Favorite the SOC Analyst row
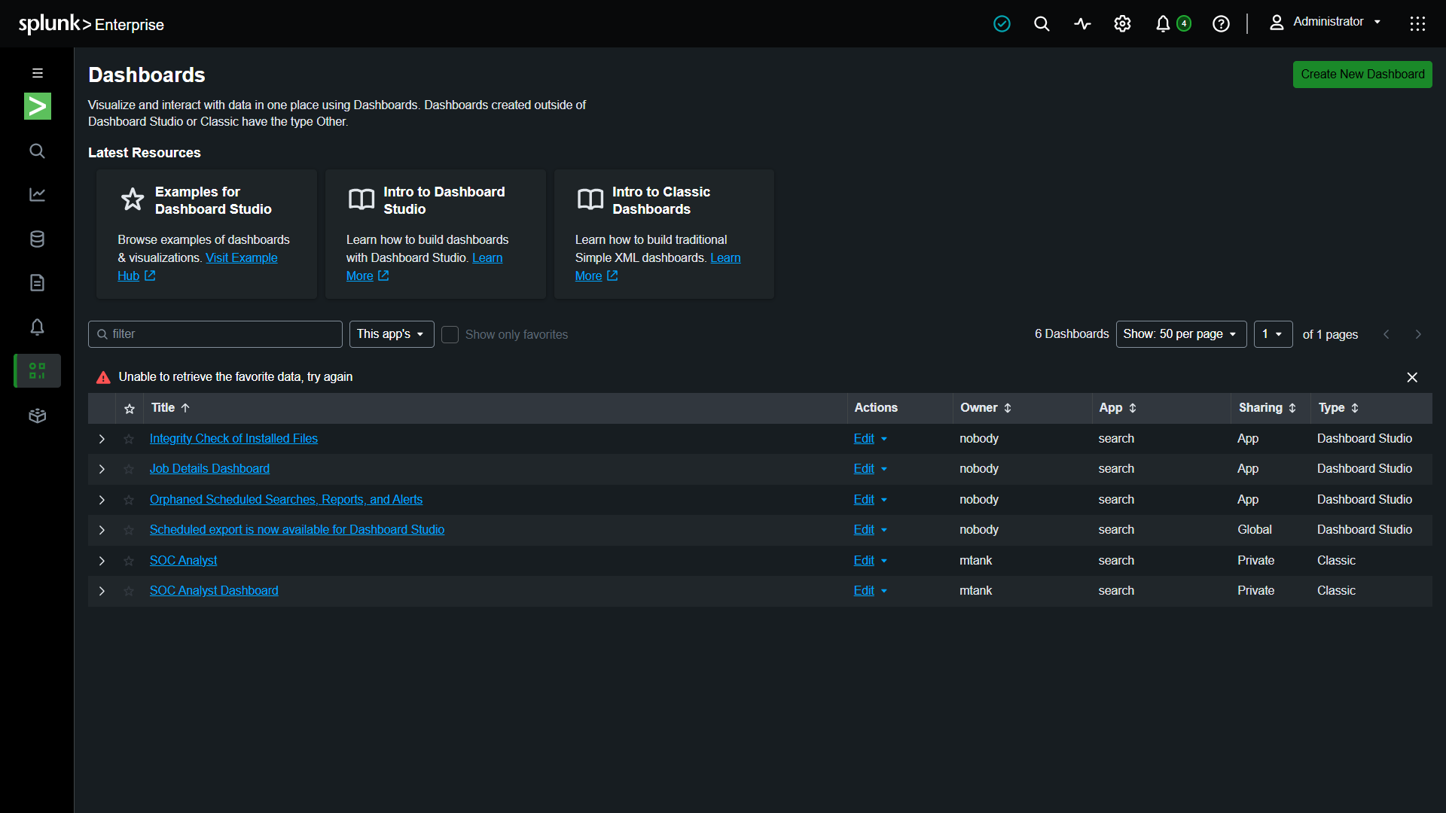Image resolution: width=1446 pixels, height=813 pixels. pos(129,561)
